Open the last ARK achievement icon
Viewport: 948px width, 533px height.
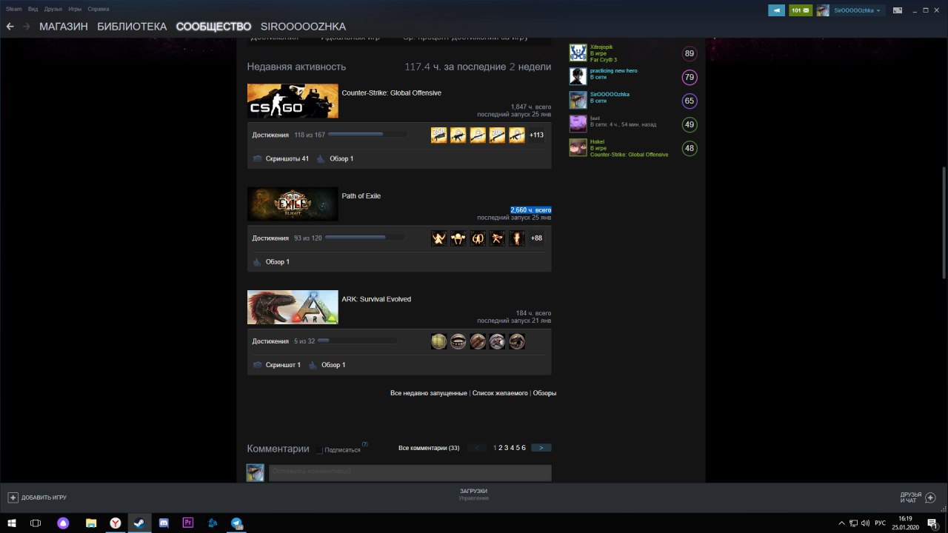[x=517, y=341]
